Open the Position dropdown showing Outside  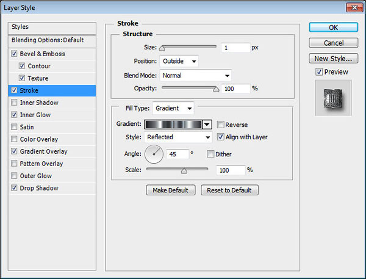coord(179,61)
